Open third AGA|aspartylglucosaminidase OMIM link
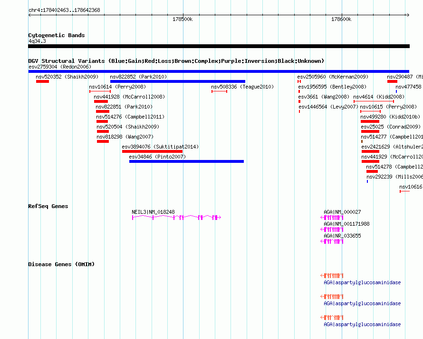423x339 pixels. pos(362,324)
